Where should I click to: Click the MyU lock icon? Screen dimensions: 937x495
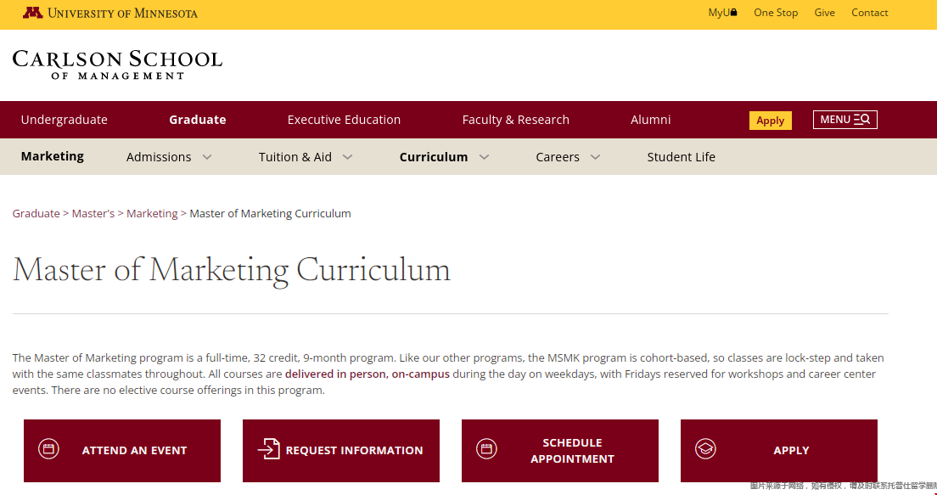(x=734, y=12)
